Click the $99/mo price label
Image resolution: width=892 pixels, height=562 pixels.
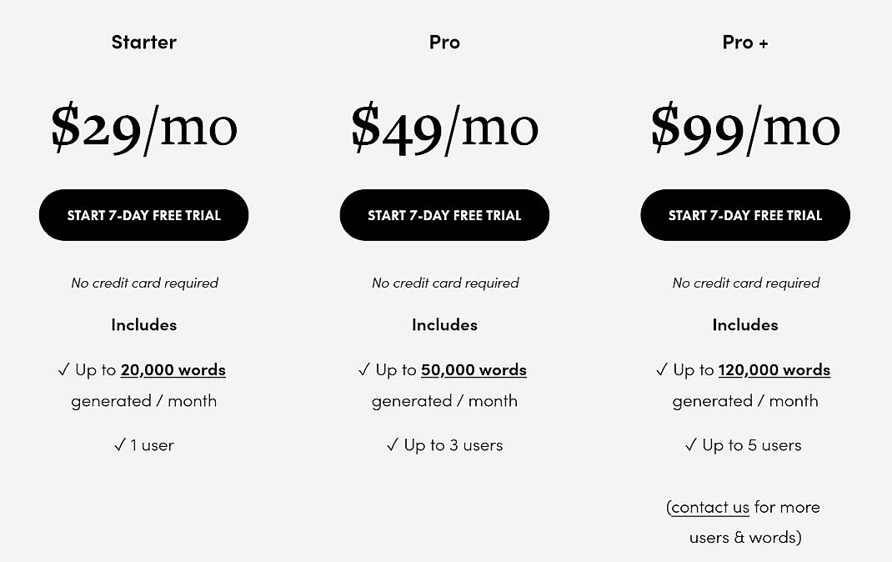coord(744,127)
